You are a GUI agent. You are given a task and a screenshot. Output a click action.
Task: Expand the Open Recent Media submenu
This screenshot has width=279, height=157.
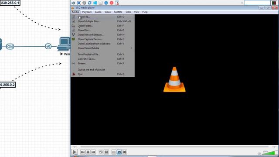click(x=103, y=48)
